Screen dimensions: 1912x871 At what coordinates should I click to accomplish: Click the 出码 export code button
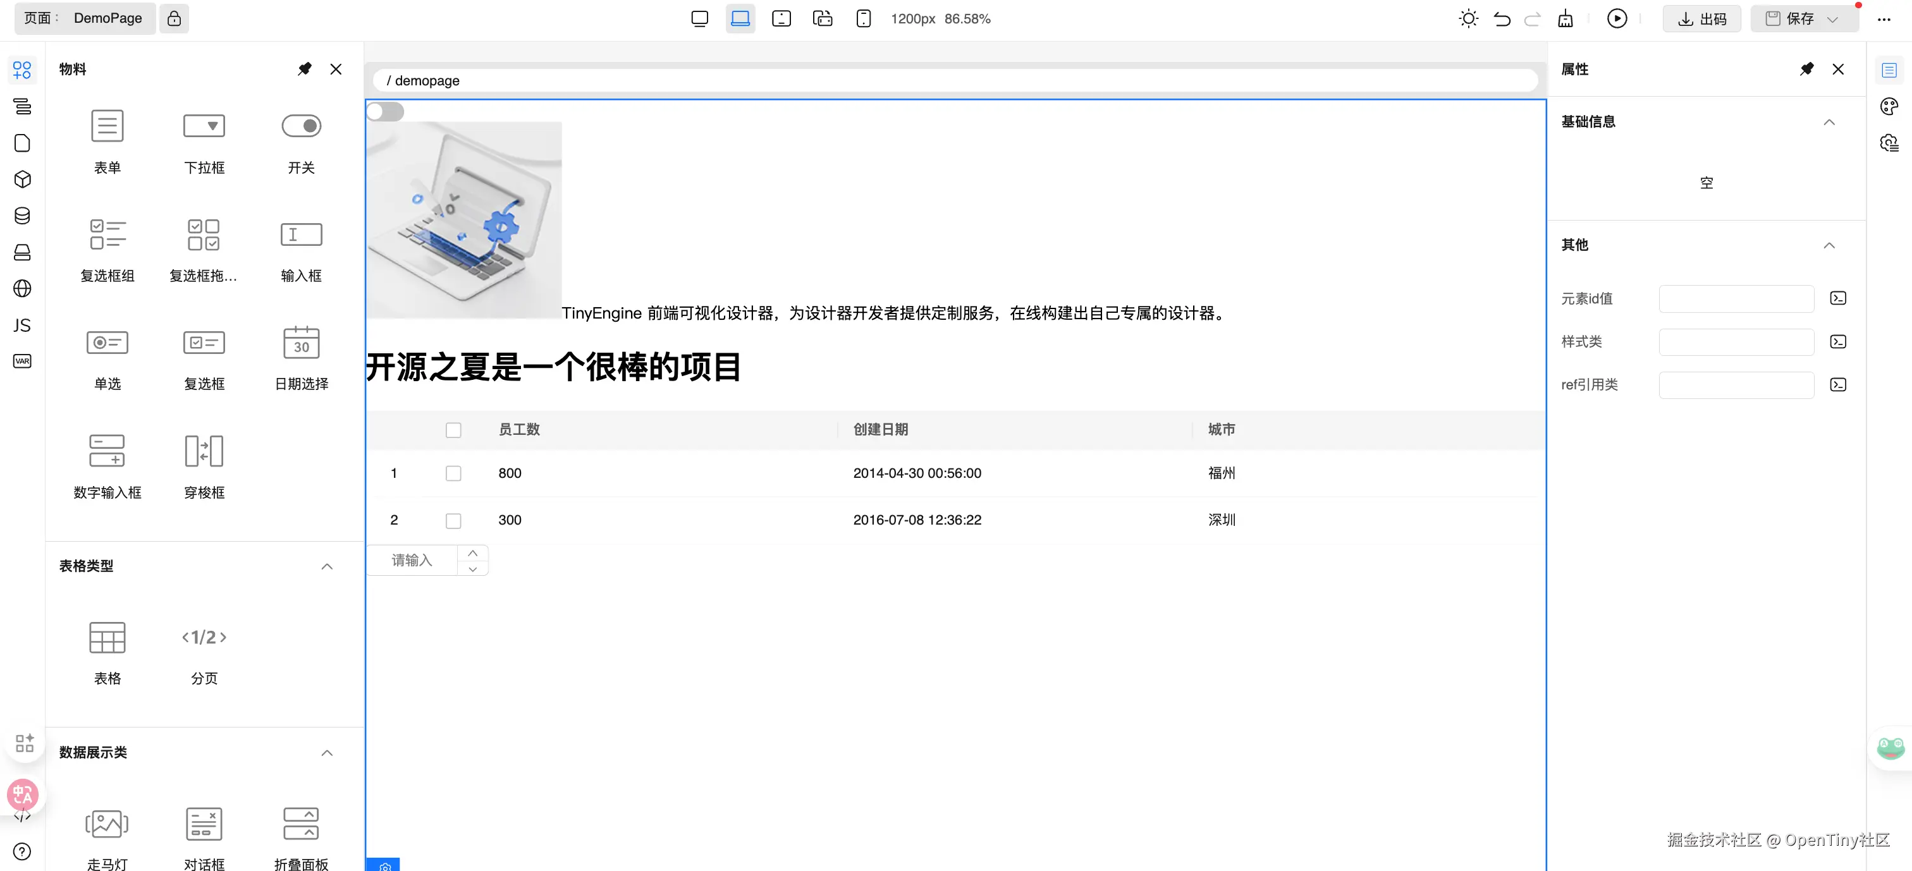click(1702, 18)
